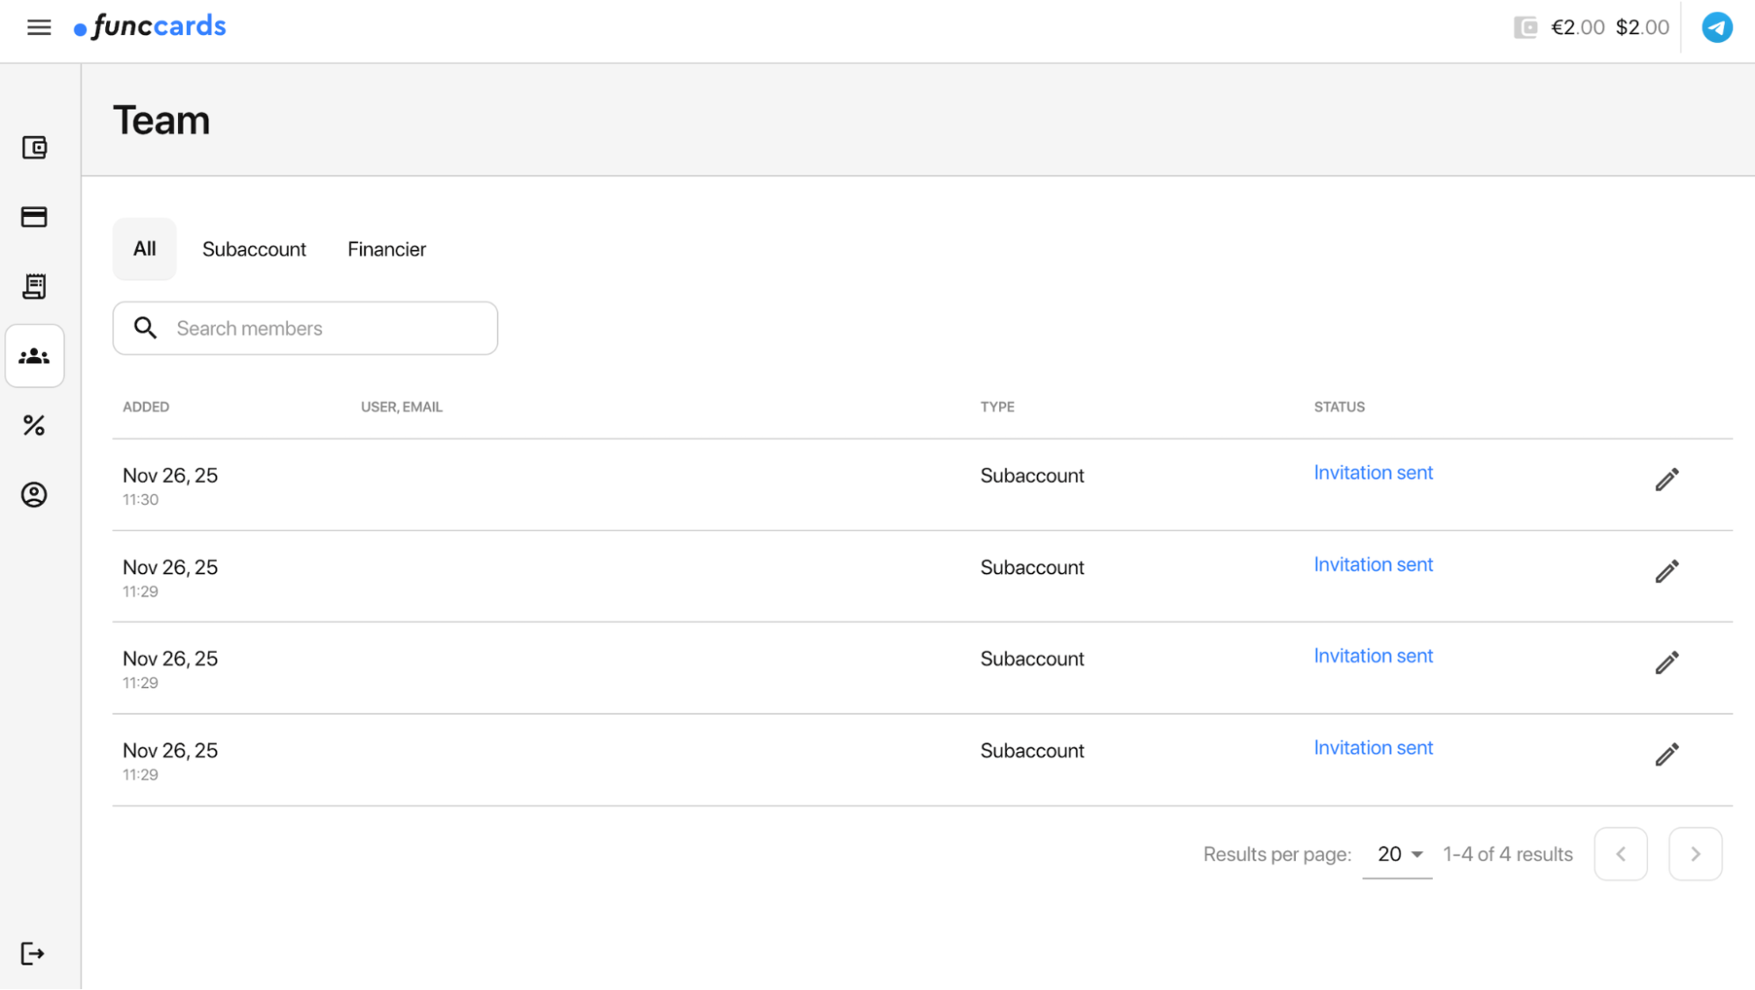Switch to the Subaccount tab
The width and height of the screenshot is (1755, 990).
click(x=254, y=249)
